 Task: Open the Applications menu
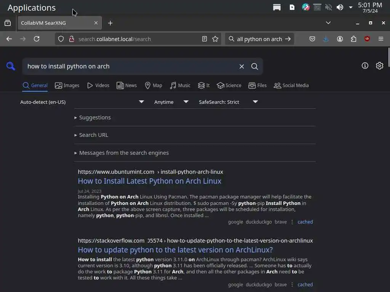click(x=32, y=8)
